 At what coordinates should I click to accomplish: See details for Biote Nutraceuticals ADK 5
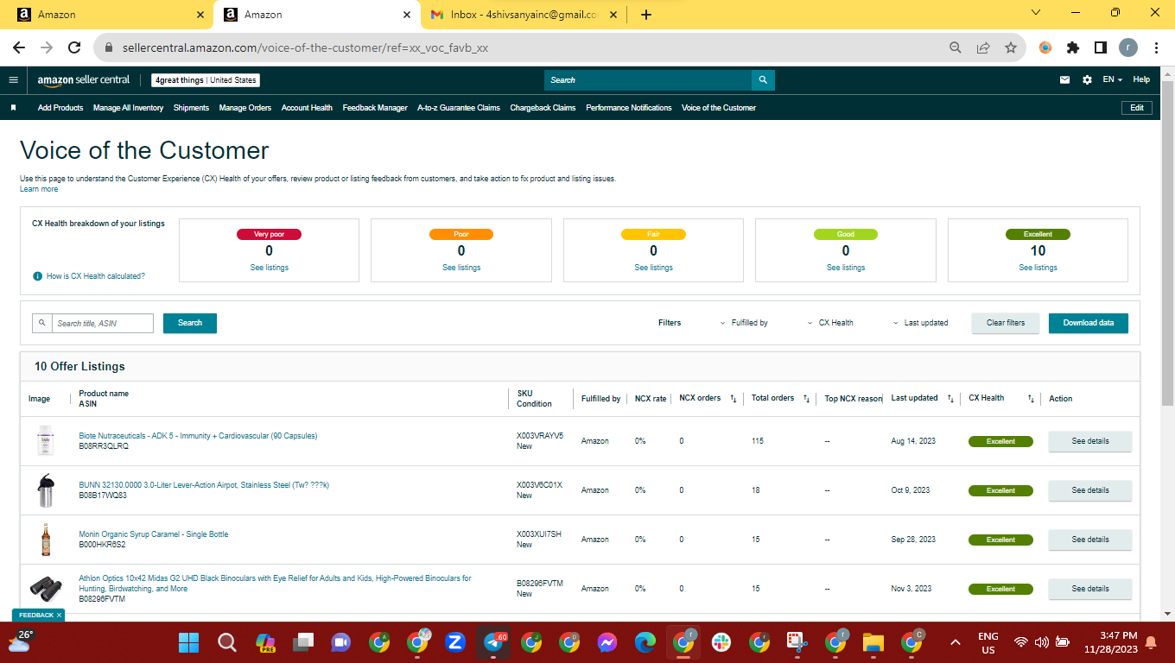(x=1090, y=441)
